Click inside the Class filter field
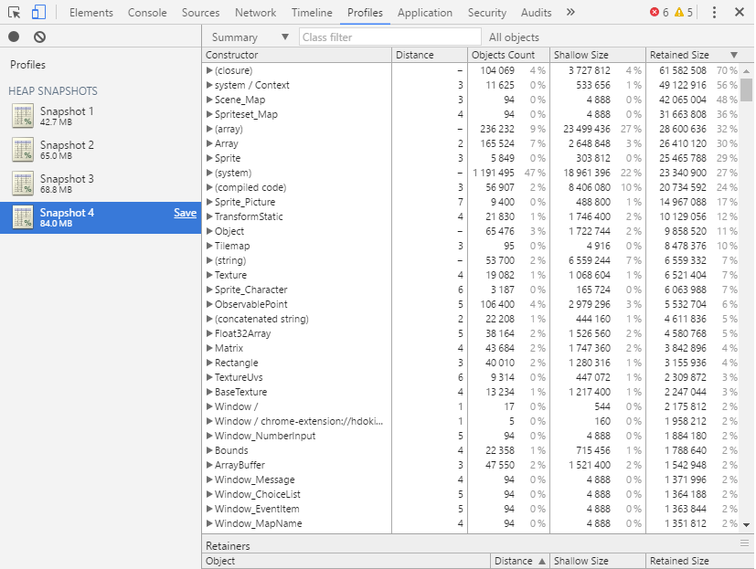This screenshot has height=569, width=756. (x=389, y=37)
